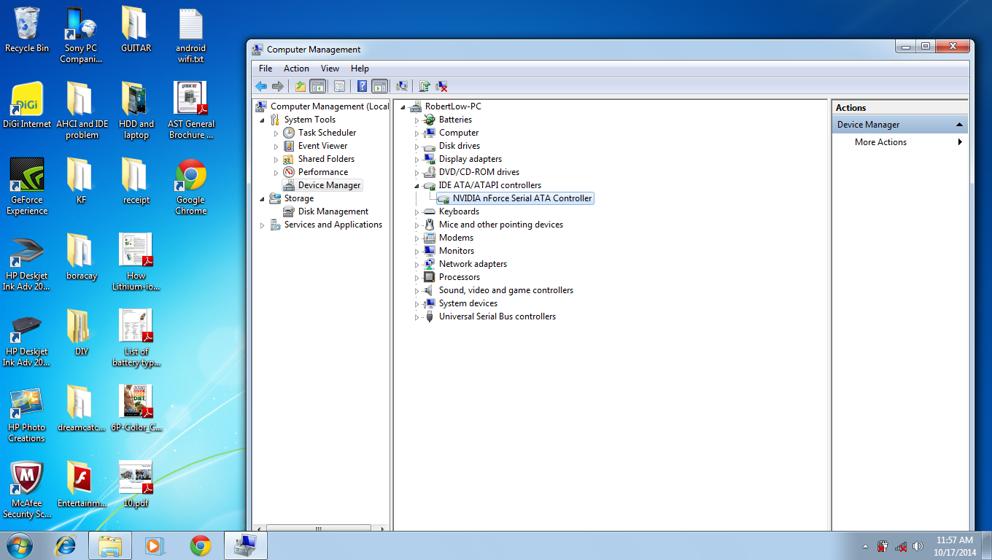Open the Help menu
This screenshot has width=992, height=560.
(360, 68)
